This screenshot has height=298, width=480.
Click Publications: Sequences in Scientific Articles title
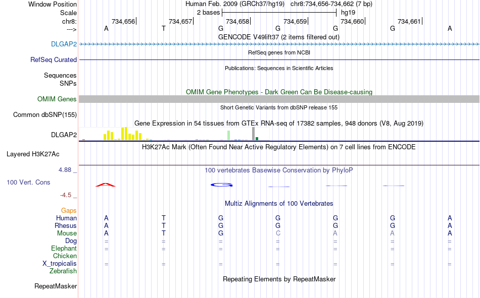(x=279, y=68)
